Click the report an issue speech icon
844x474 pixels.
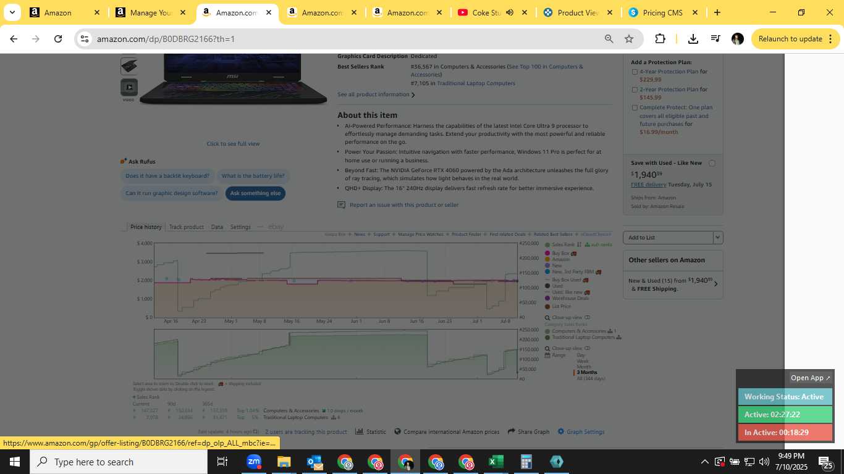(x=341, y=205)
